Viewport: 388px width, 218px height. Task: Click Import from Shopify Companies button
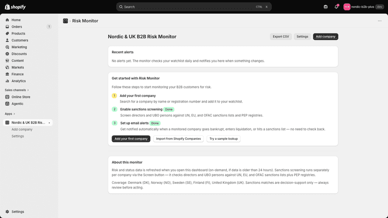[179, 138]
